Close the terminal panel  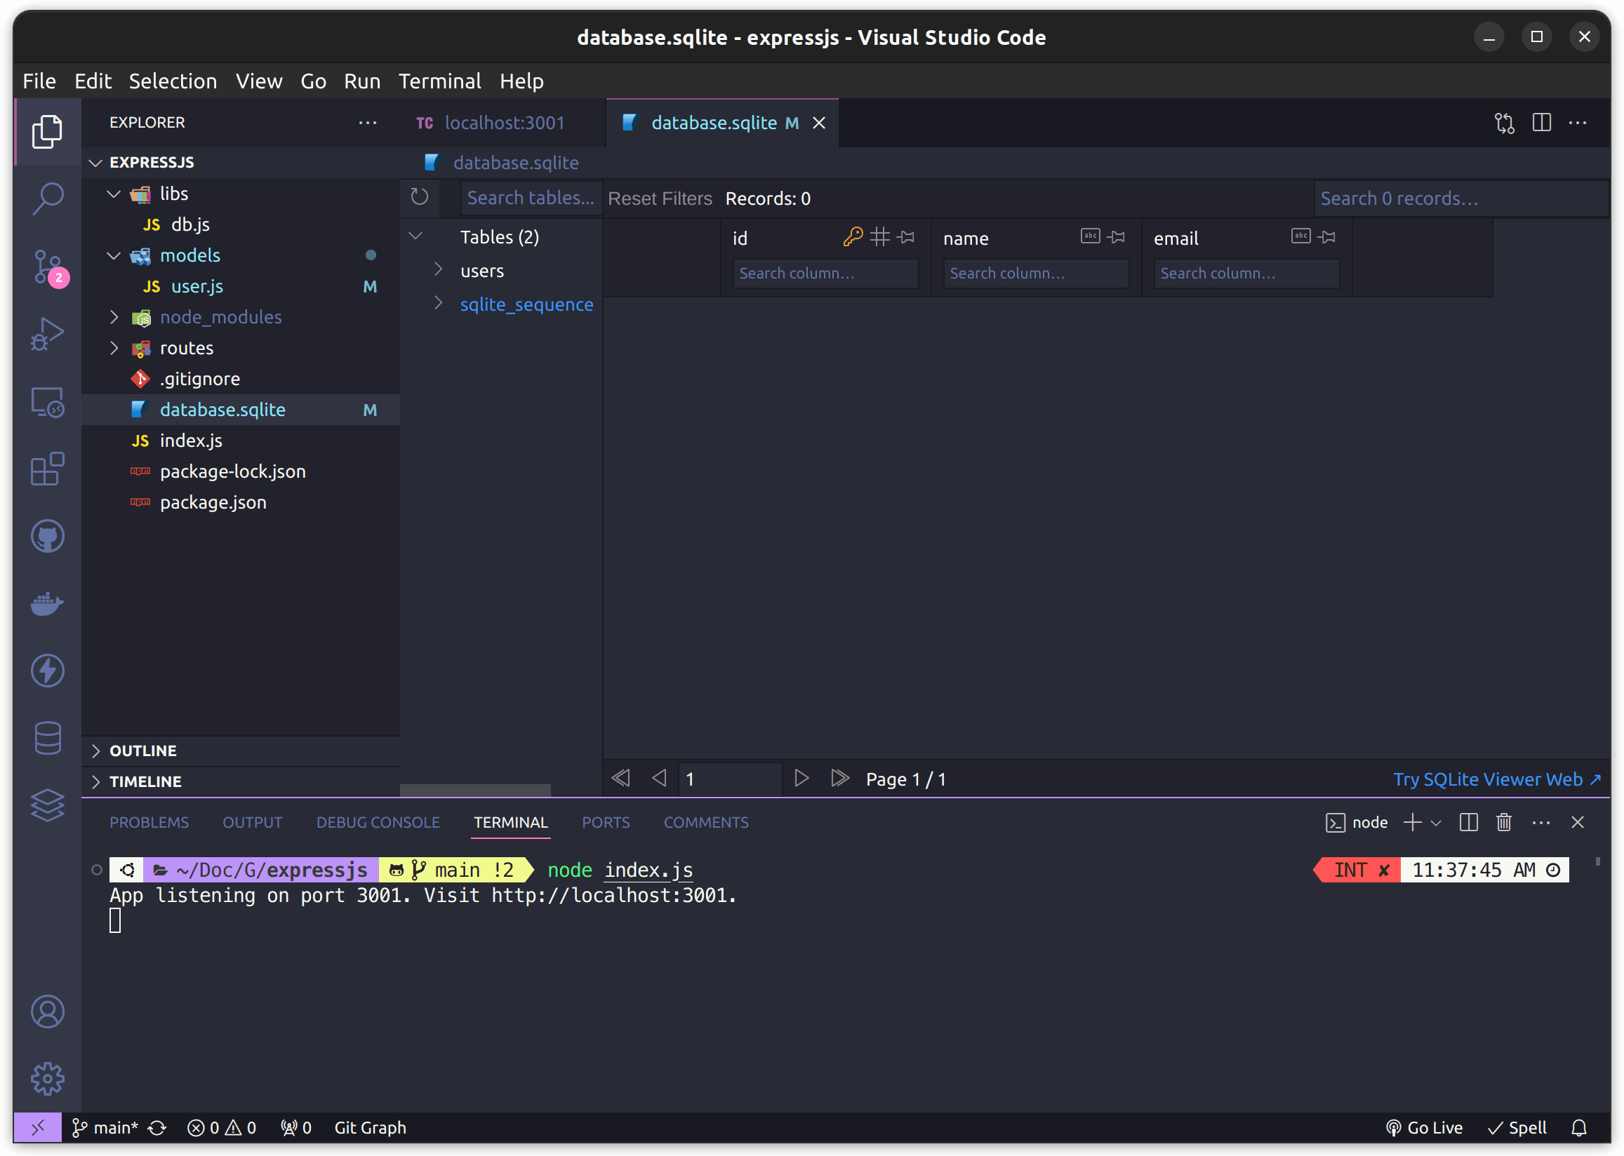(1577, 822)
